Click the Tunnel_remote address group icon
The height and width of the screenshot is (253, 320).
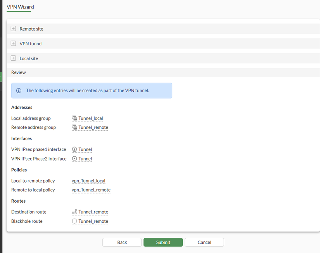coord(74,127)
